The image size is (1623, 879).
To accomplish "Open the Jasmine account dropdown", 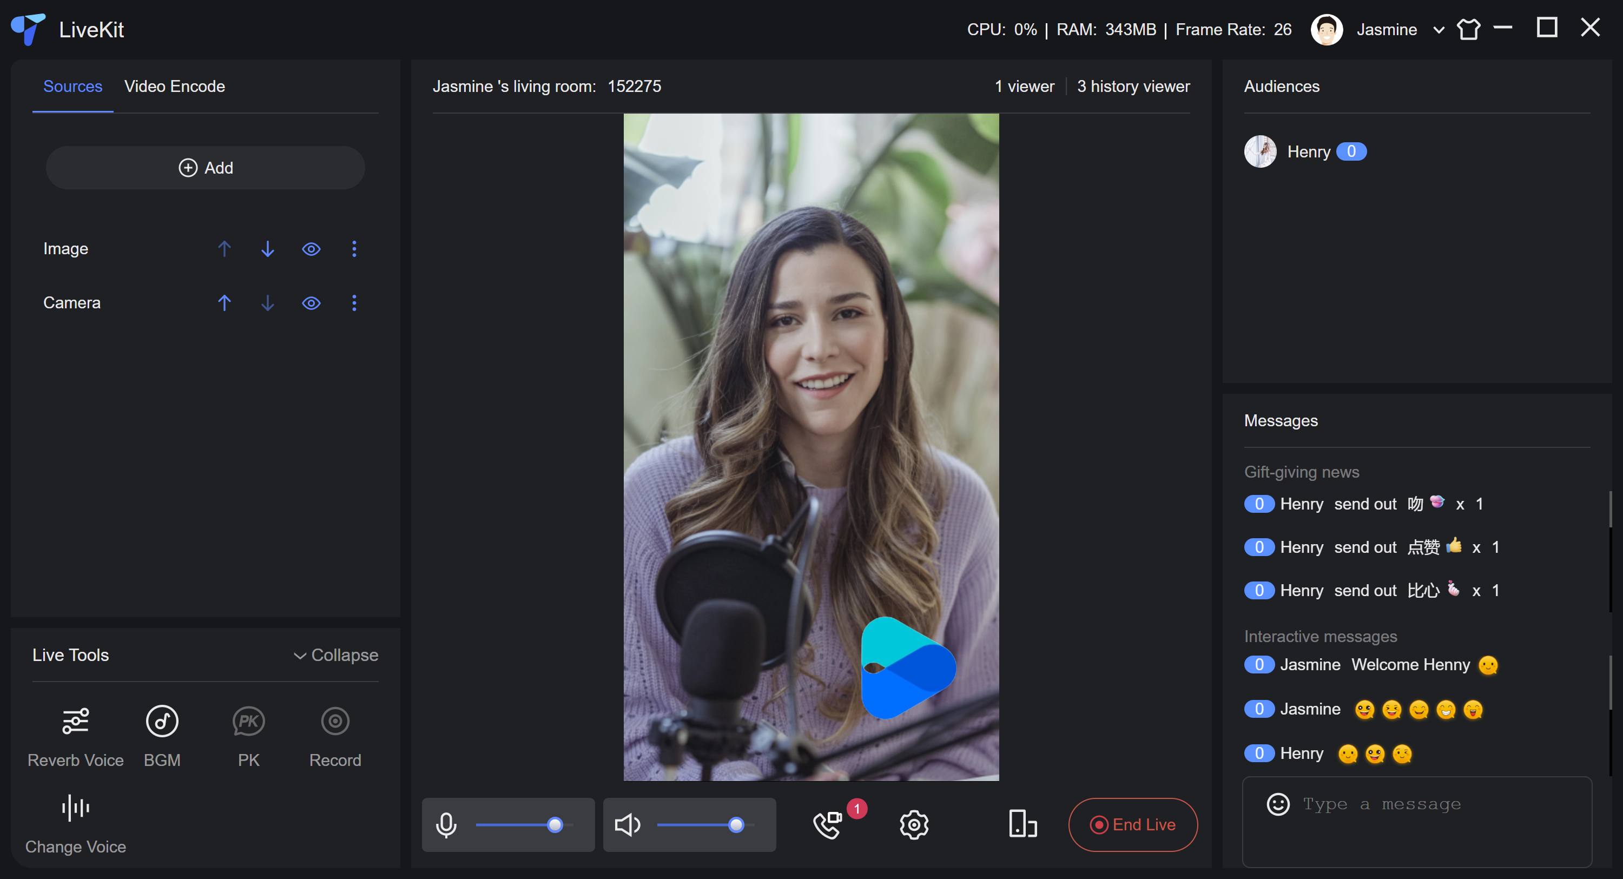I will [x=1438, y=30].
